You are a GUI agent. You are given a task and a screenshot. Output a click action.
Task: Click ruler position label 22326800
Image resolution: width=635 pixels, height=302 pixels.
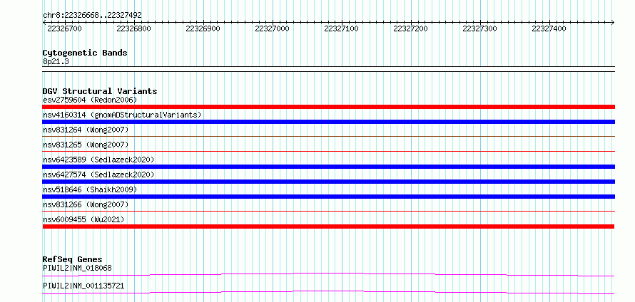pos(133,28)
